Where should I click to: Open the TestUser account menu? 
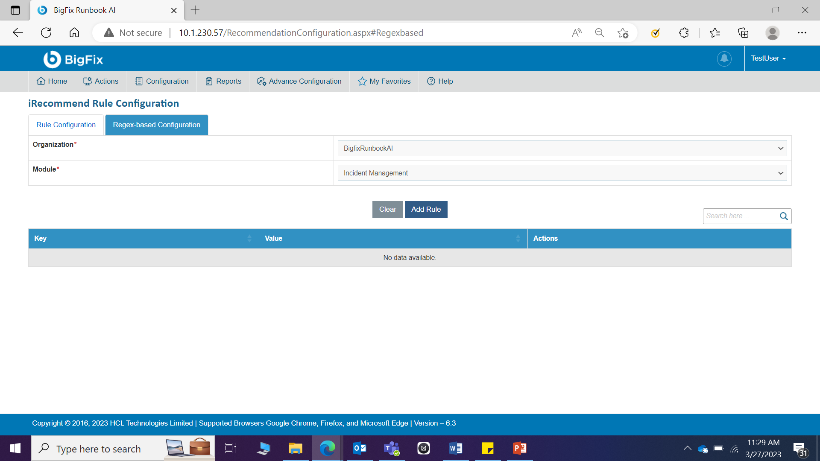[x=768, y=58]
